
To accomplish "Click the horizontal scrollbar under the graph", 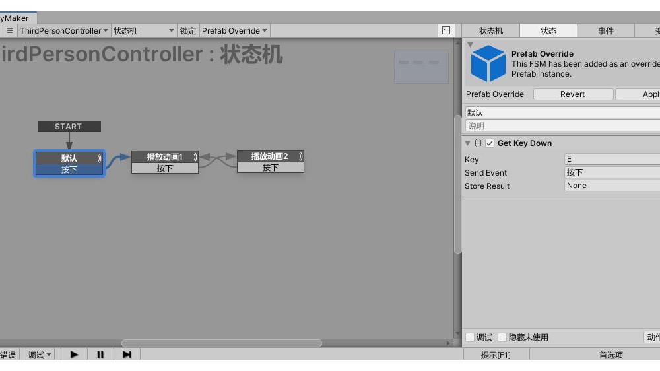I will 221,343.
